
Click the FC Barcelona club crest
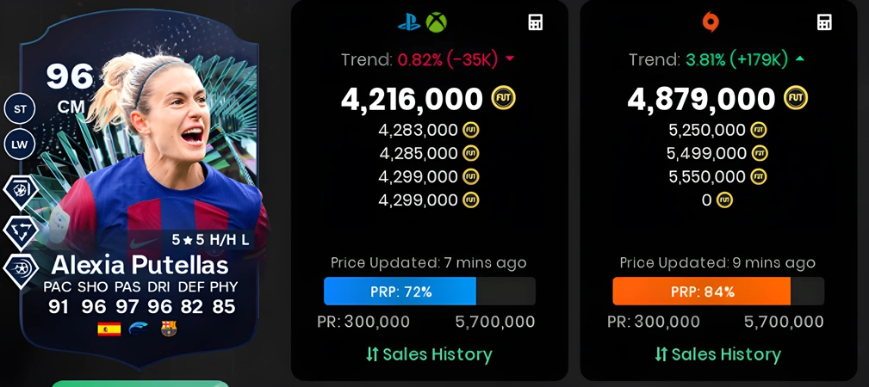tap(169, 329)
